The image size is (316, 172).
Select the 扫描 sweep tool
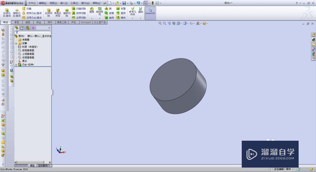point(27,9)
